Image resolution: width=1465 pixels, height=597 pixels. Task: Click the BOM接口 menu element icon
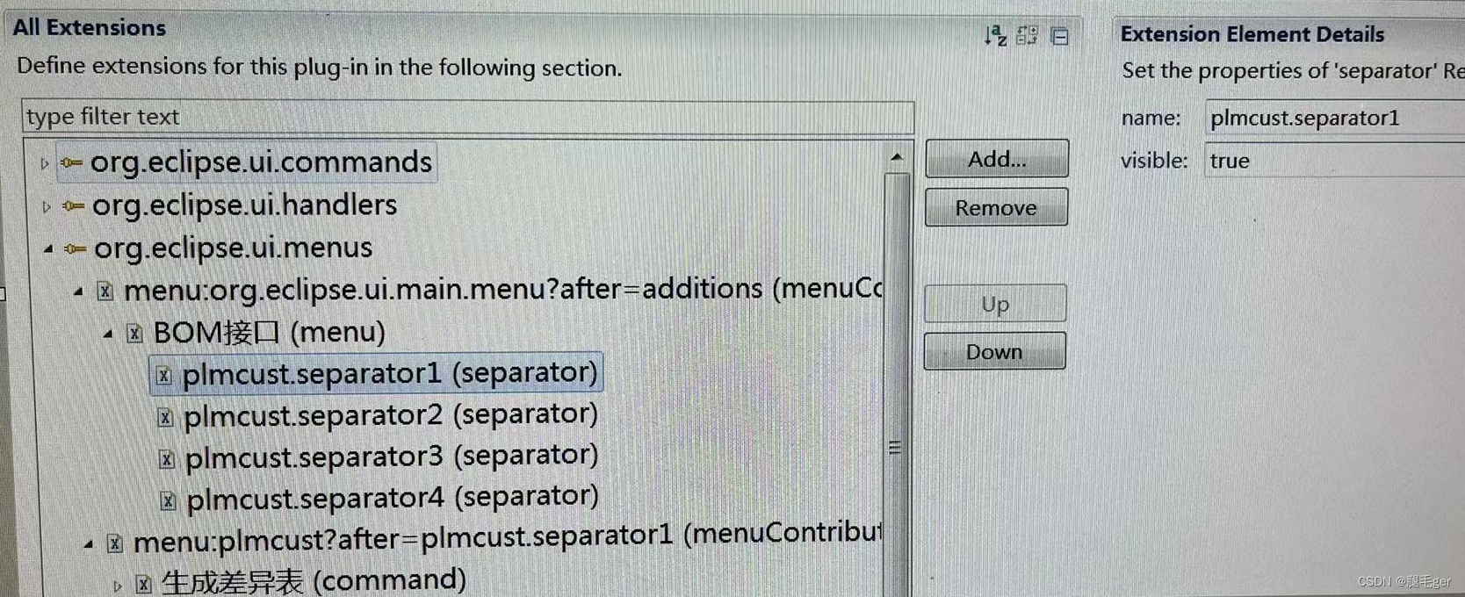point(134,334)
